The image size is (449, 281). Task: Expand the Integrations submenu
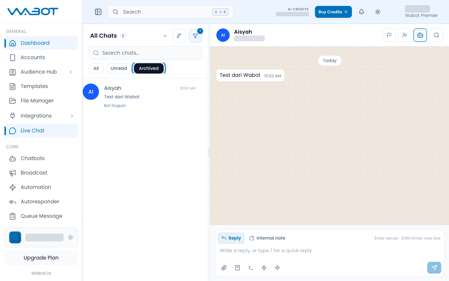click(72, 116)
